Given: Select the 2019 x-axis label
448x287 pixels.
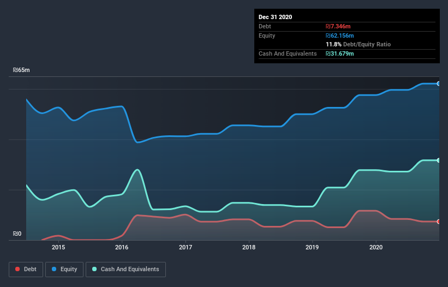Looking at the screenshot, I should click(x=312, y=247).
